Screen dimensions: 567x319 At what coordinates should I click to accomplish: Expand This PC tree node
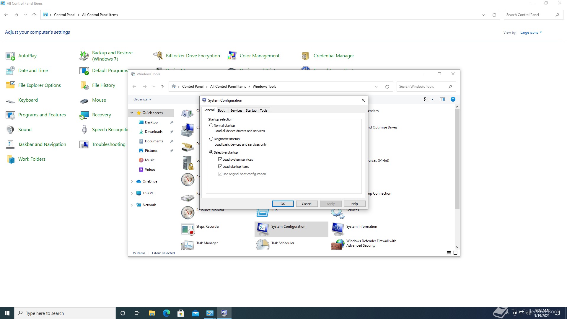pyautogui.click(x=132, y=193)
